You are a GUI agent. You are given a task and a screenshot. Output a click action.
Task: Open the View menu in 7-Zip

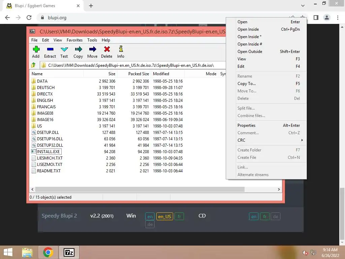click(x=58, y=40)
